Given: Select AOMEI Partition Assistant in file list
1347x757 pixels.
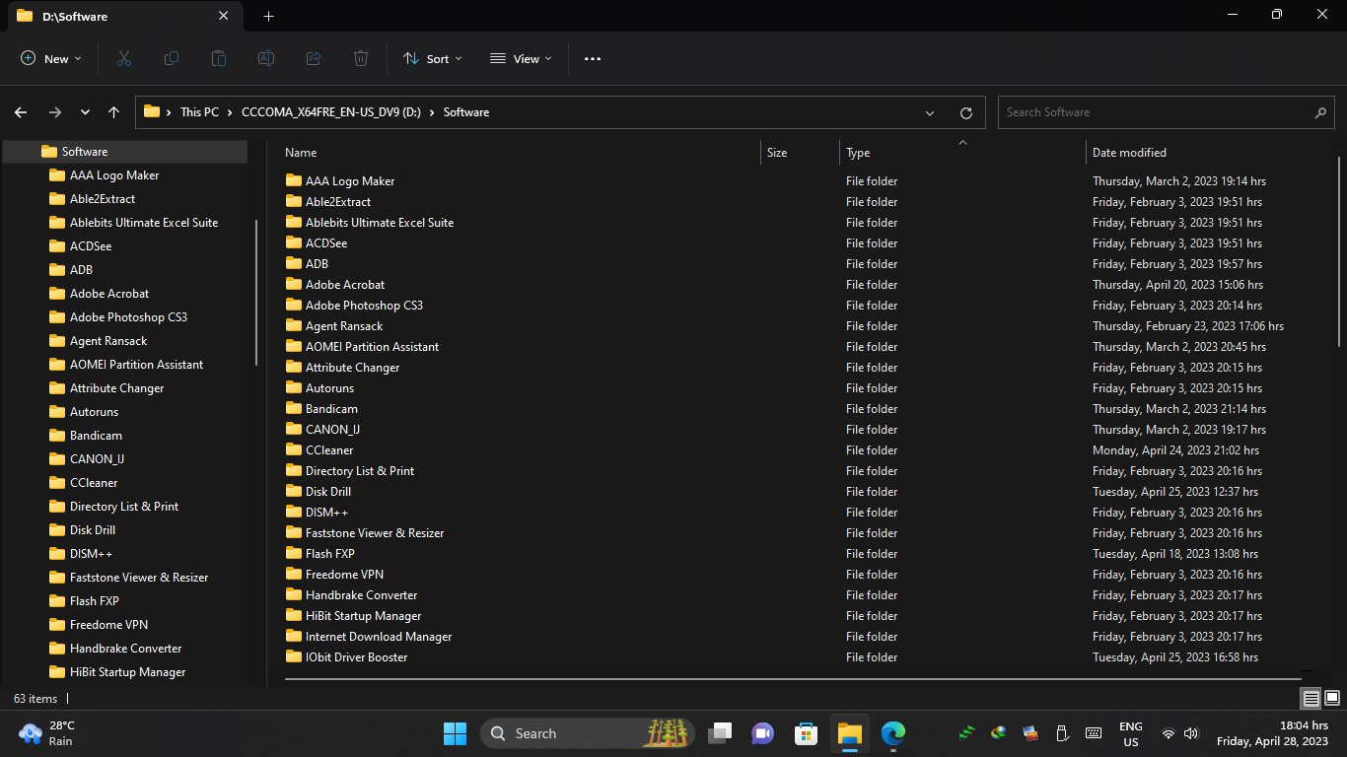Looking at the screenshot, I should [x=362, y=346].
